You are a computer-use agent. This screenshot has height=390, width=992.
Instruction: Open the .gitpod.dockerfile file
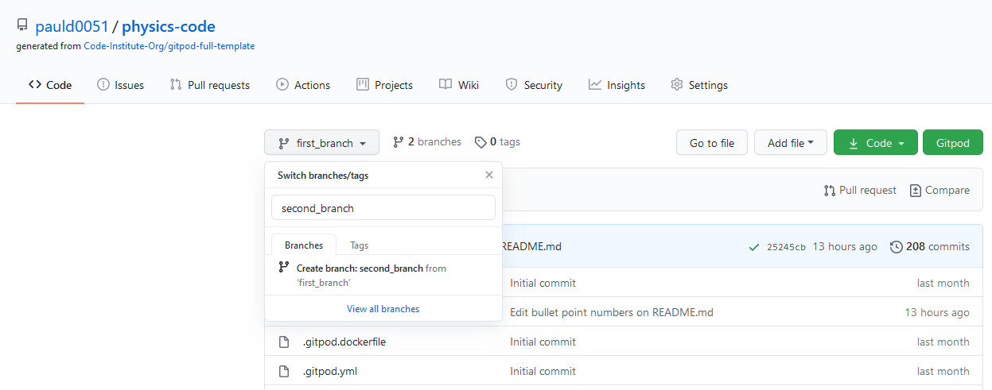(x=344, y=342)
